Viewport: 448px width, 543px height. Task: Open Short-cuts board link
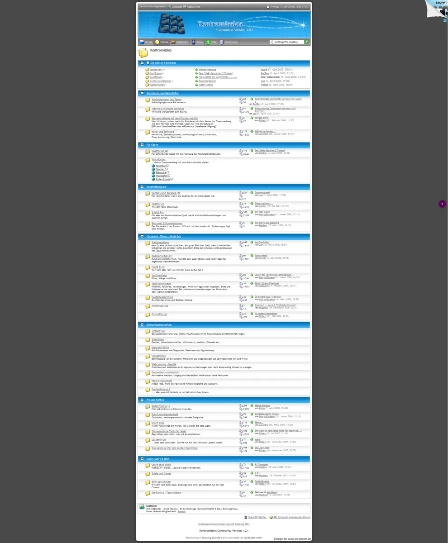tap(158, 423)
